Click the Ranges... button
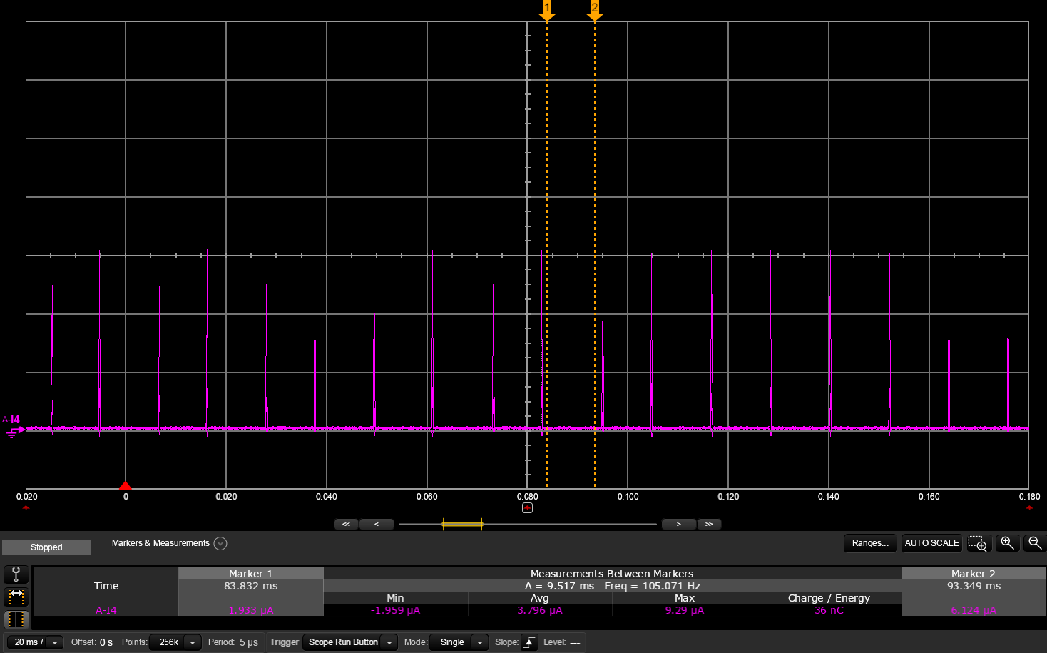The image size is (1047, 653). 870,543
